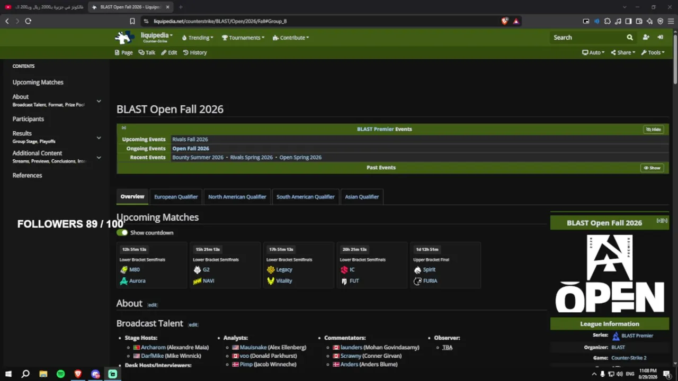The height and width of the screenshot is (381, 678).
Task: Open the extensions puzzle icon
Action: coord(608,21)
